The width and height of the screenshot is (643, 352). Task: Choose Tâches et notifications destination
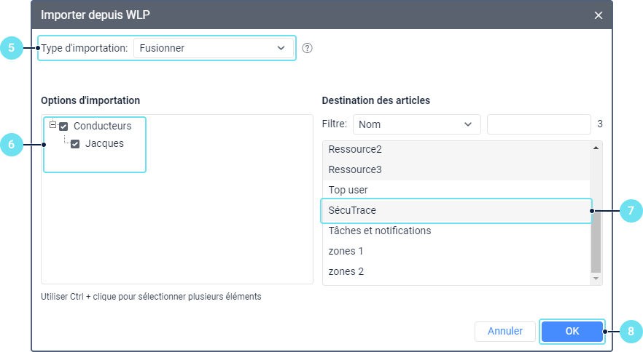click(379, 231)
